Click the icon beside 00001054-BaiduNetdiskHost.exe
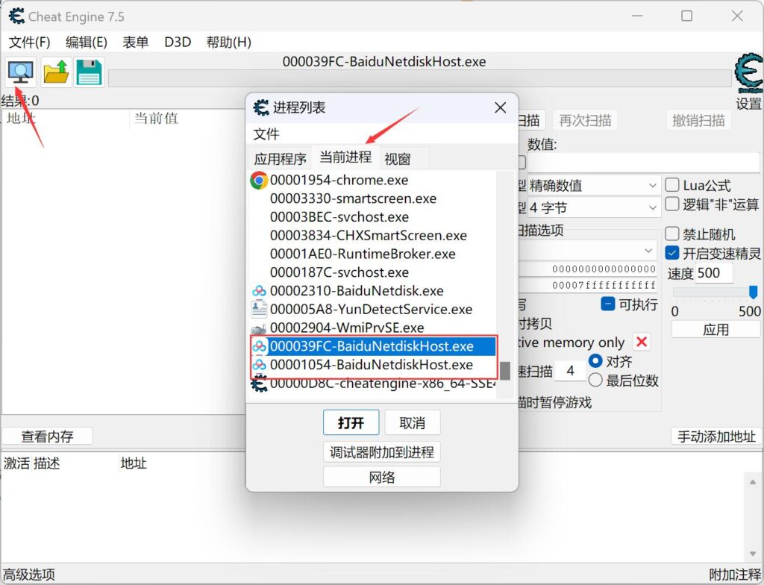This screenshot has width=764, height=585. (259, 365)
